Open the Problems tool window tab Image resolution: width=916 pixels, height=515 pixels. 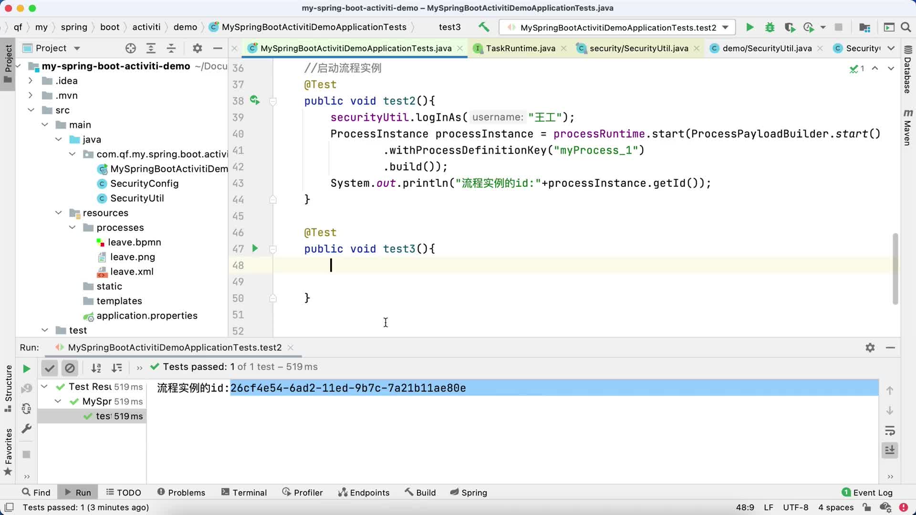tap(181, 493)
